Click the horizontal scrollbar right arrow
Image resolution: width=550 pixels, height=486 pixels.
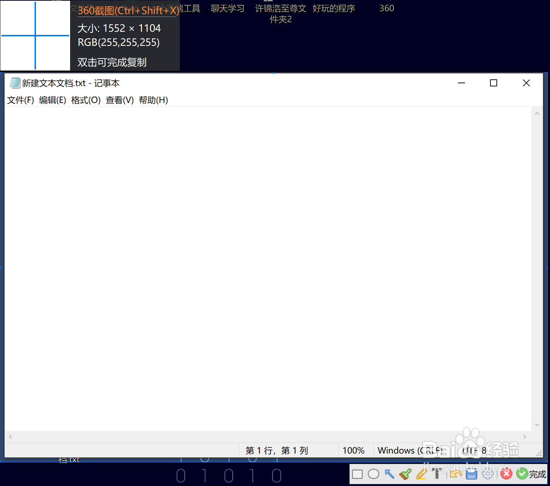525,437
